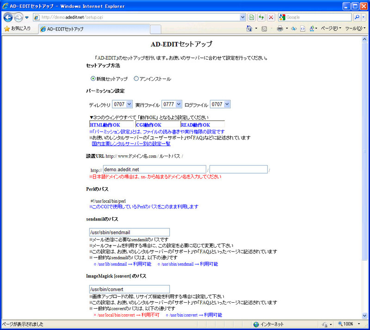Click the Print icon
Viewport: 370px width, 330px height.
click(280, 29)
